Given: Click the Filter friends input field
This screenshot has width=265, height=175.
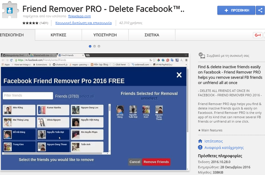Looking at the screenshot, I should click(28, 95).
